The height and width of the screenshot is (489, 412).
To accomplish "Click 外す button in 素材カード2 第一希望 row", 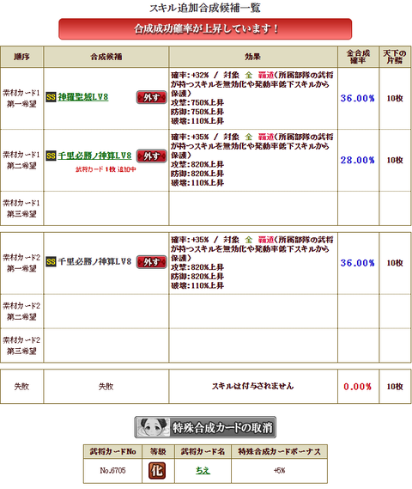I will (151, 262).
